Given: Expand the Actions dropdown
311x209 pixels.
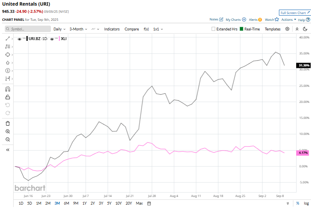Looking at the screenshot, I should pos(289,20).
